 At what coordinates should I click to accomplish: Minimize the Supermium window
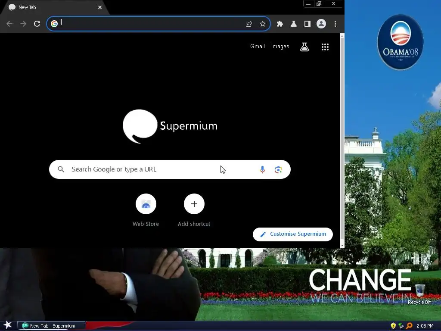coord(308,4)
